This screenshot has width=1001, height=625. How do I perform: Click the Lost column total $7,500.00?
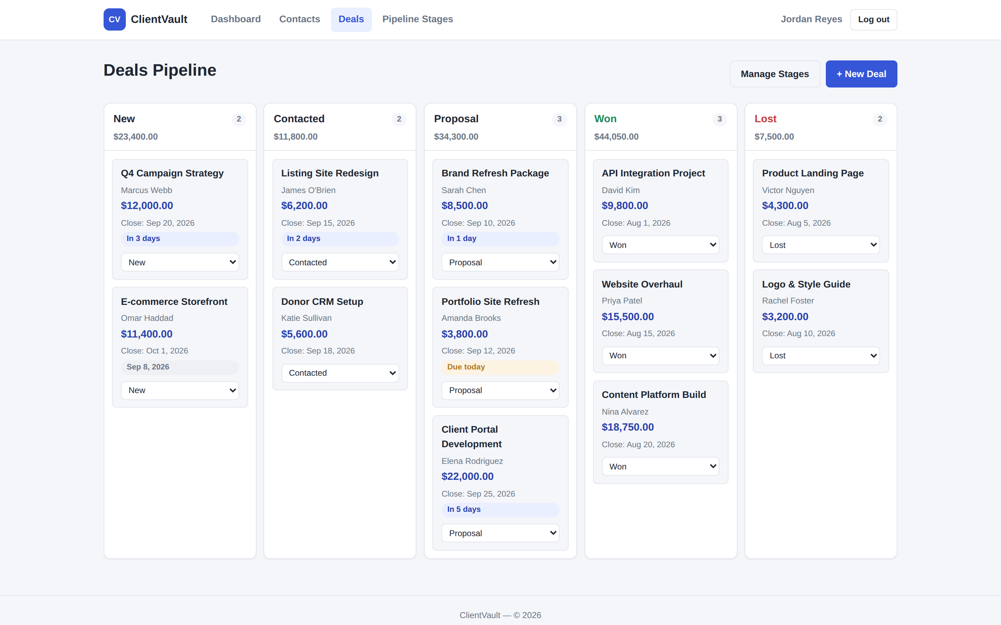(x=774, y=137)
